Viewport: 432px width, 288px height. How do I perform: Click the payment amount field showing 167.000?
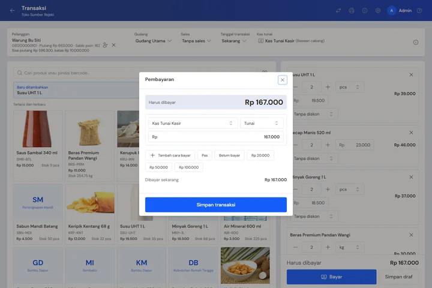216,137
